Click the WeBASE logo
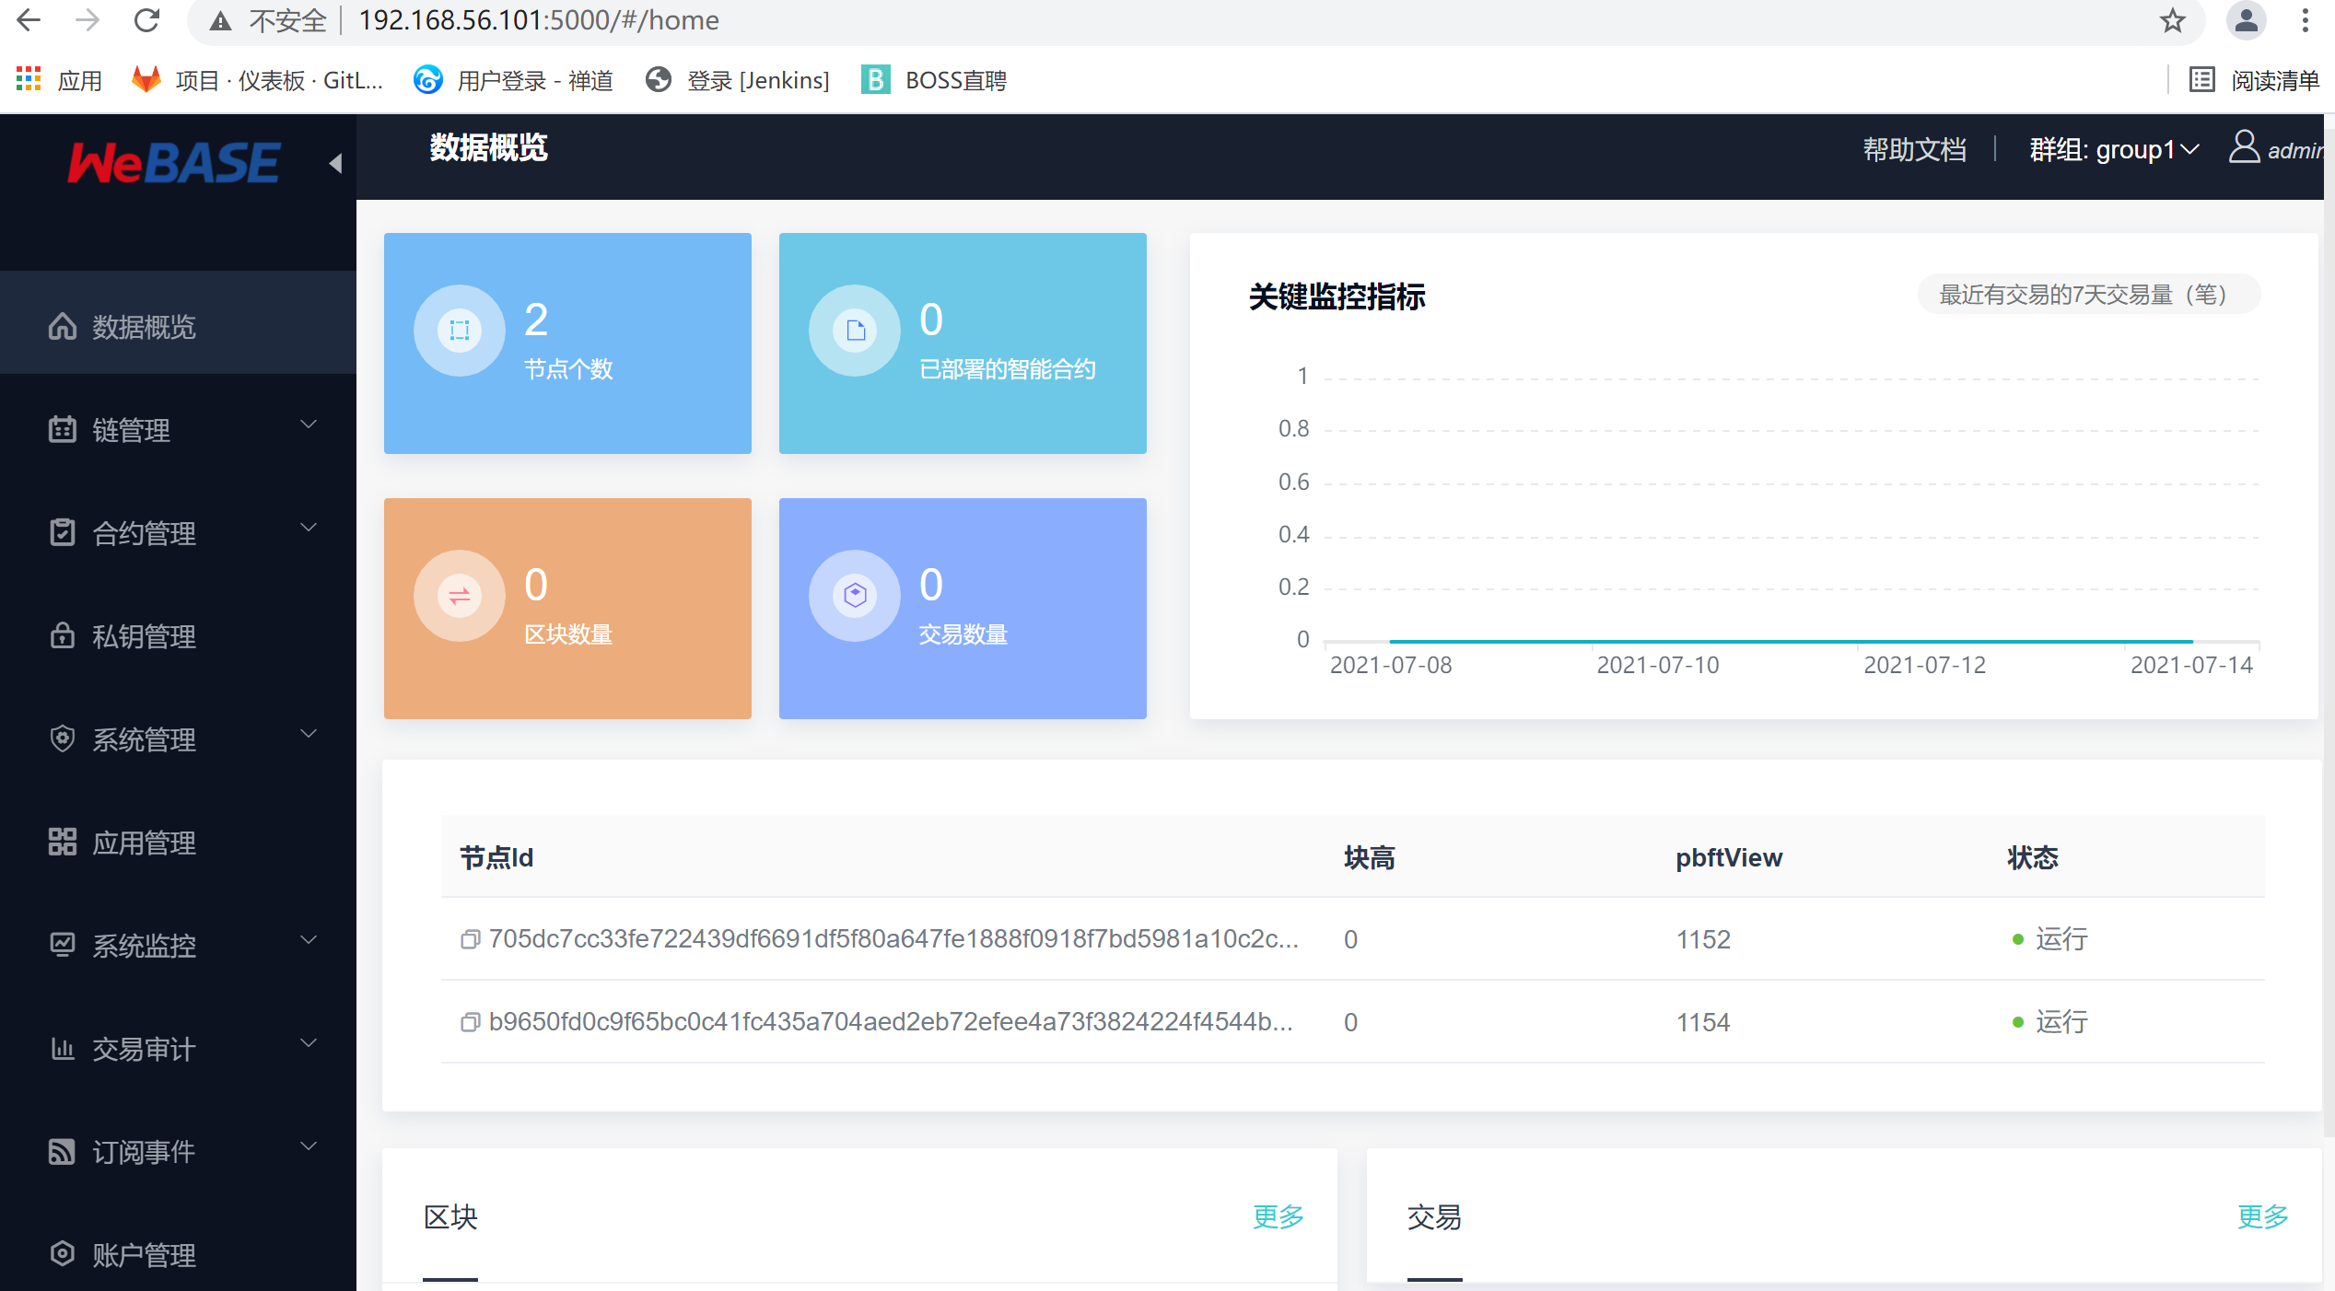This screenshot has height=1291, width=2335. pyautogui.click(x=173, y=162)
